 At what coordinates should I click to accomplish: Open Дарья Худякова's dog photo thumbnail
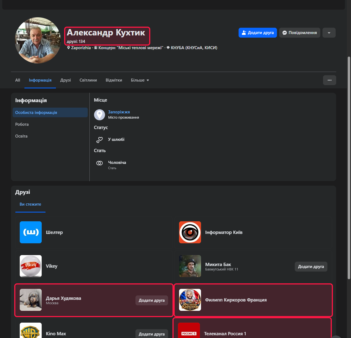[x=31, y=300]
